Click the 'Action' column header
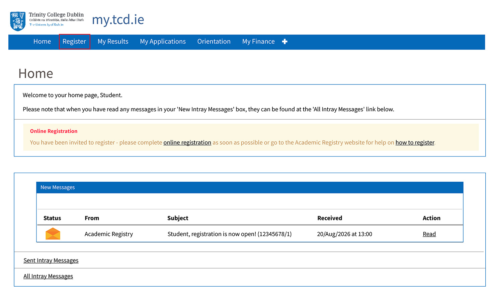Image resolution: width=491 pixels, height=296 pixels. pos(431,218)
